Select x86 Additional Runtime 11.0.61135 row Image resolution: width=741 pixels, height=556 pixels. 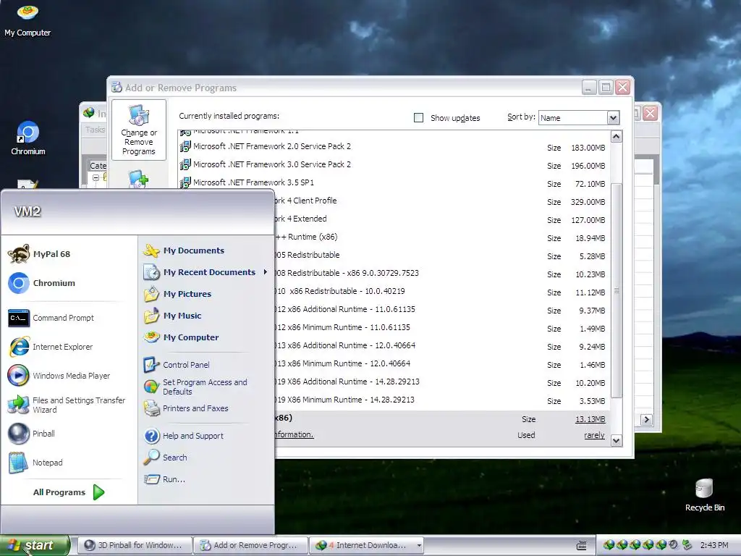pos(442,309)
